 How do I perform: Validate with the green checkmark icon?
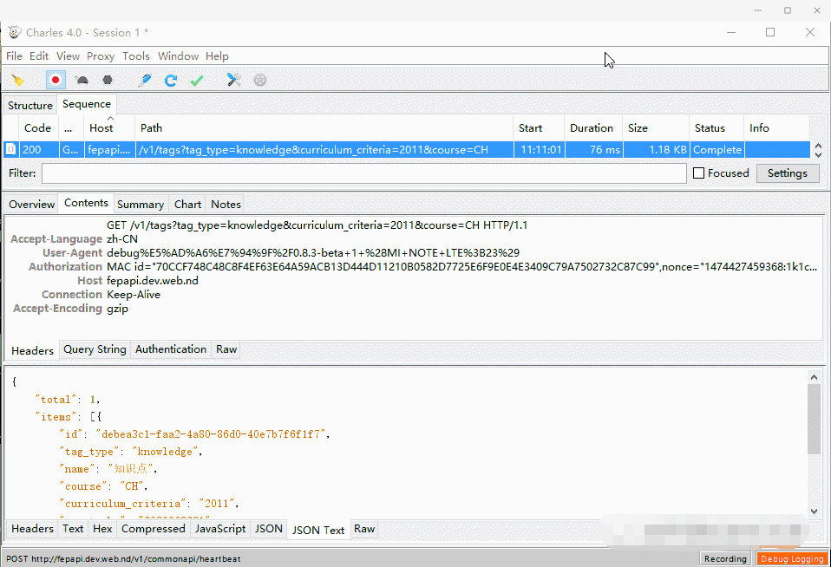(x=197, y=80)
